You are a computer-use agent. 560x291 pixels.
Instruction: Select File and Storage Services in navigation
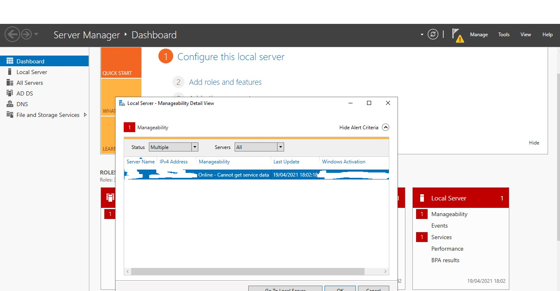[x=48, y=115]
